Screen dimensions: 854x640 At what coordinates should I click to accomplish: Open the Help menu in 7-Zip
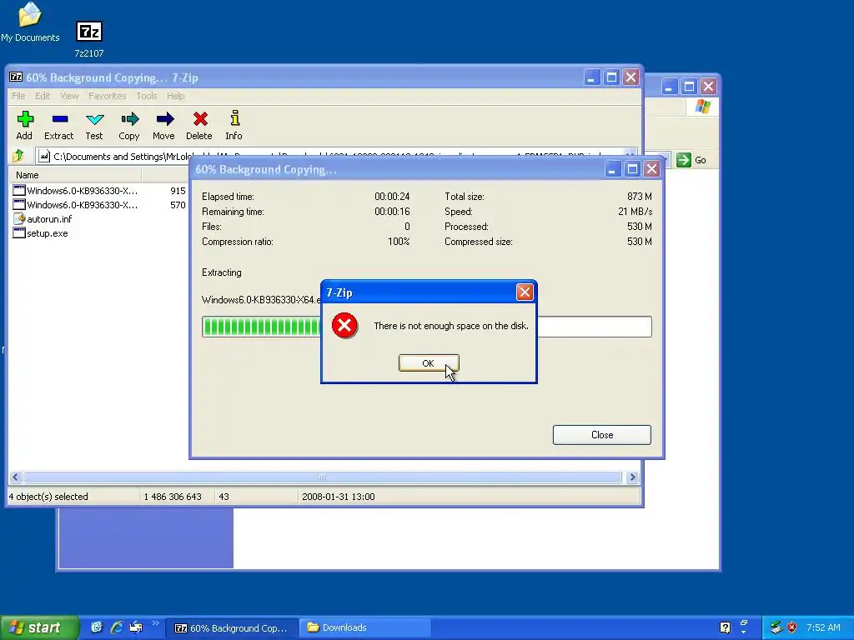pyautogui.click(x=175, y=96)
